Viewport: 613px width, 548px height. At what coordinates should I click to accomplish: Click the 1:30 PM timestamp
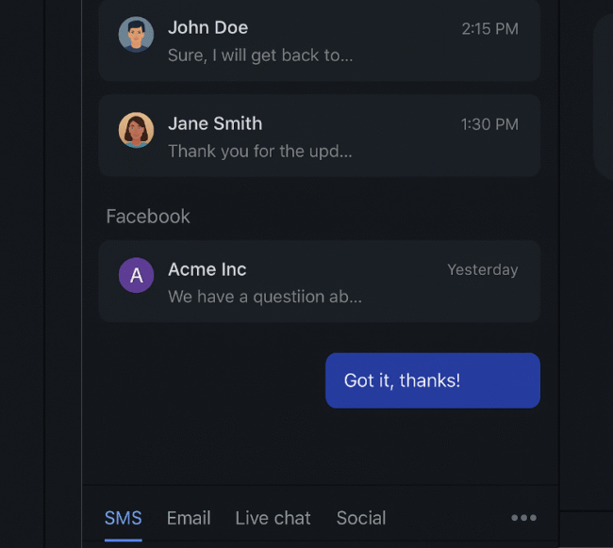[x=489, y=124]
